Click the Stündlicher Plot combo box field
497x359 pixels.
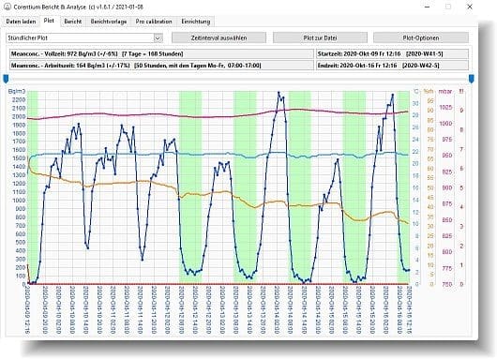click(84, 38)
